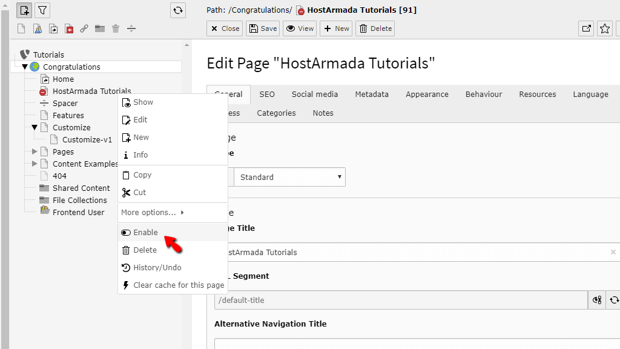
Task: Click the Alternative Navigation Title field
Action: tap(417, 344)
